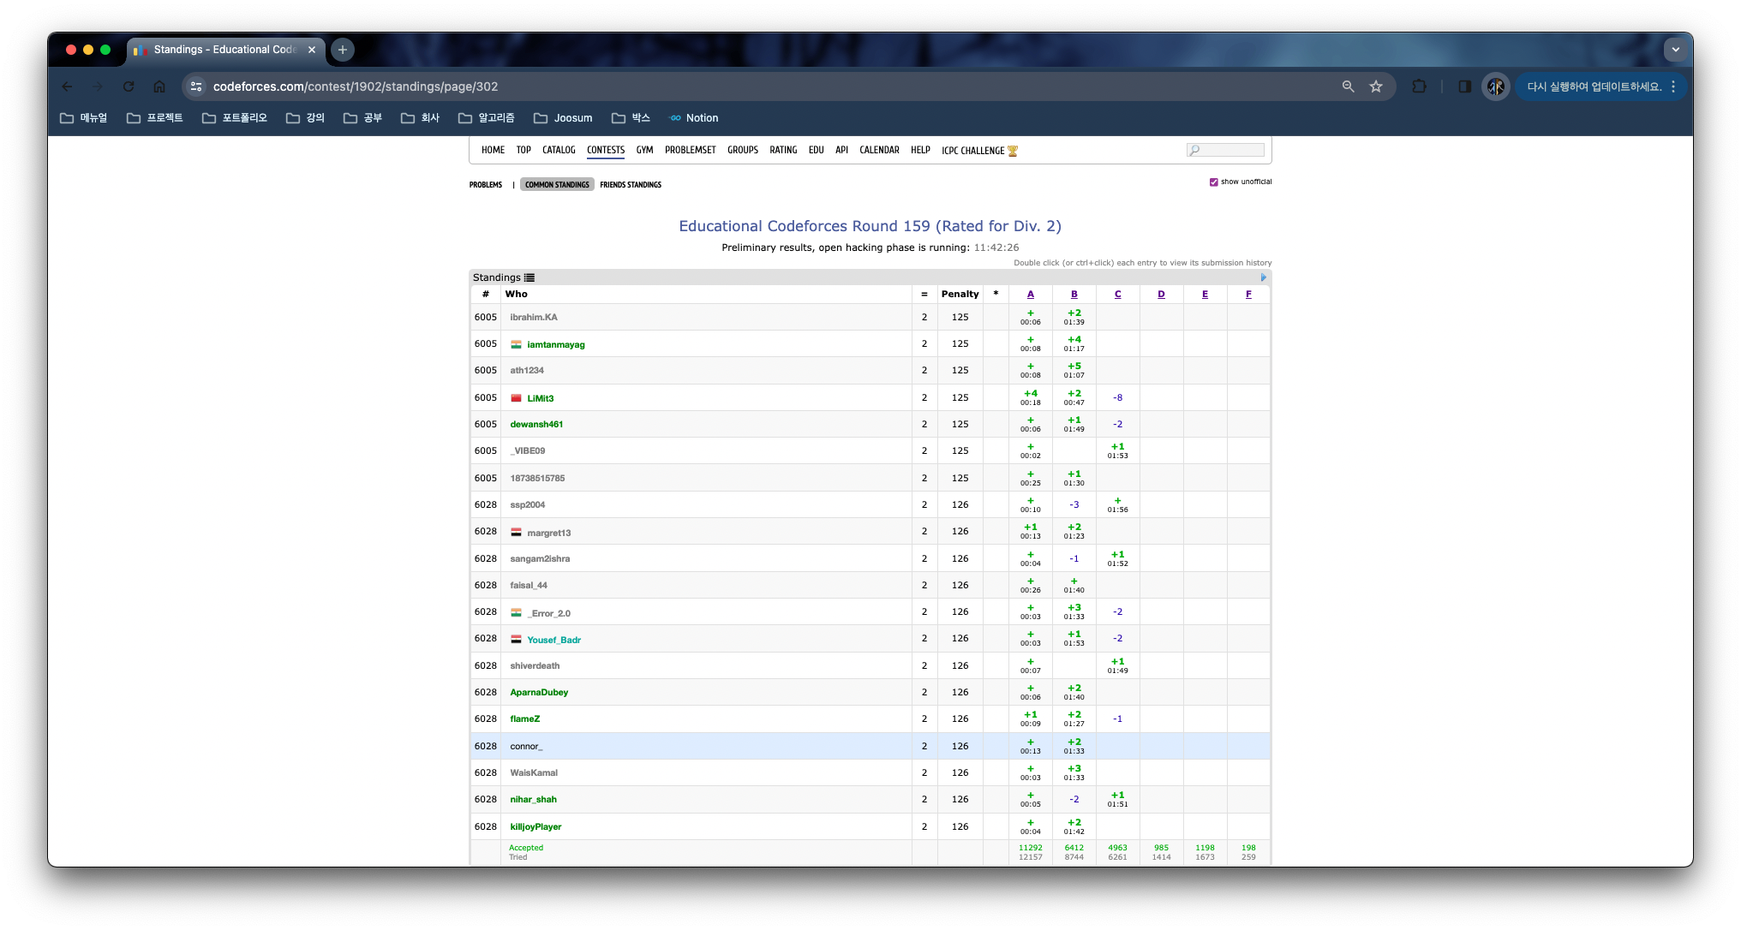Click problem C column header link
Screen dimensions: 1741x930
tap(1117, 294)
